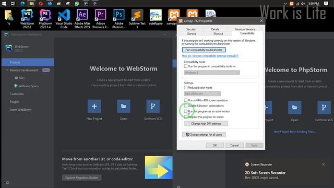Check the Reduced color mode option
This screenshot has width=334, height=188.
pyautogui.click(x=186, y=88)
